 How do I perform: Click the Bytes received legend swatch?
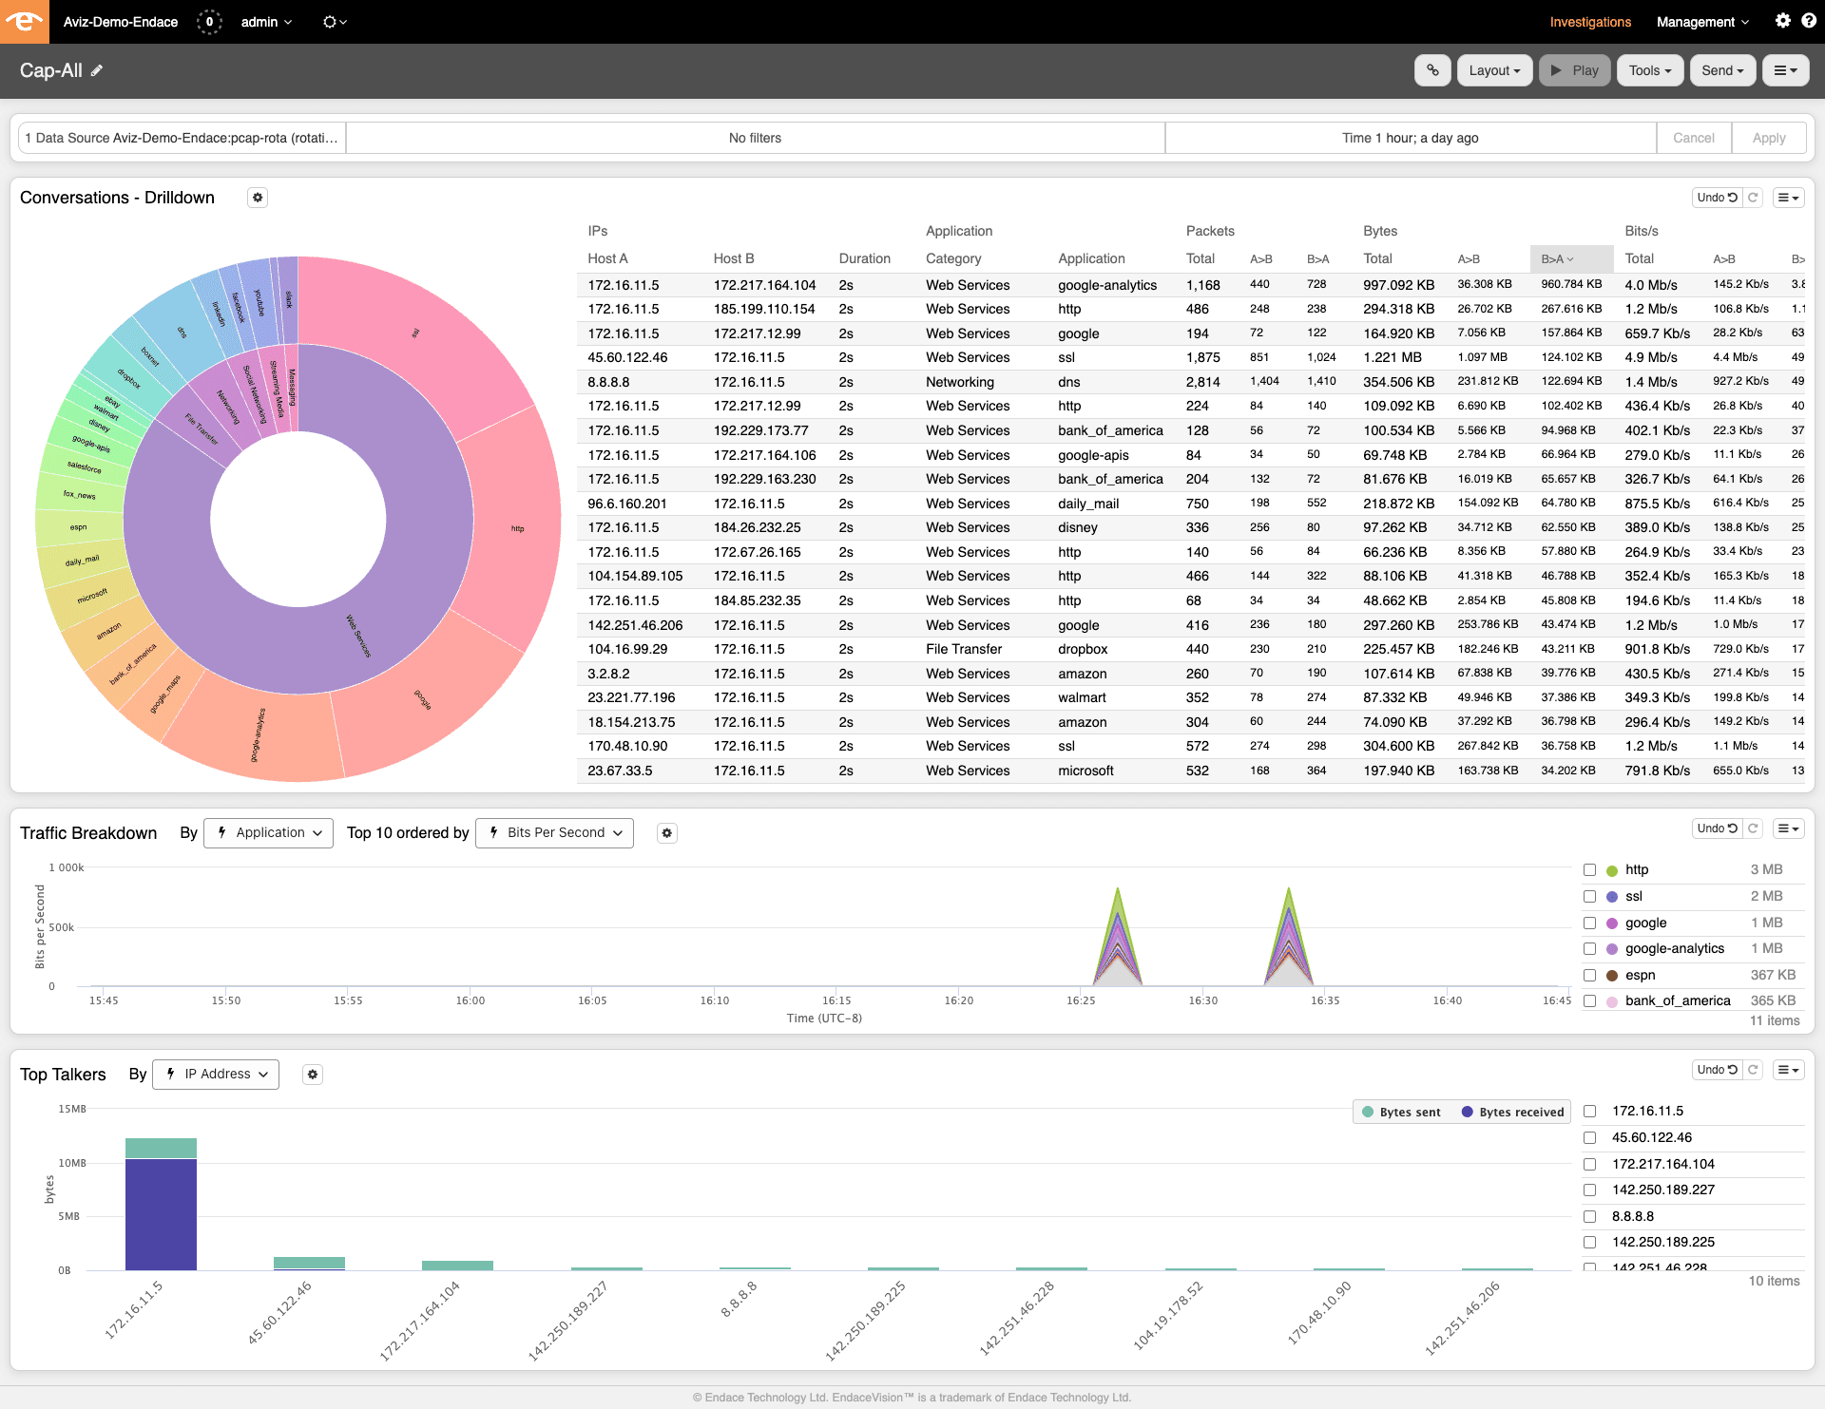pyautogui.click(x=1467, y=1113)
